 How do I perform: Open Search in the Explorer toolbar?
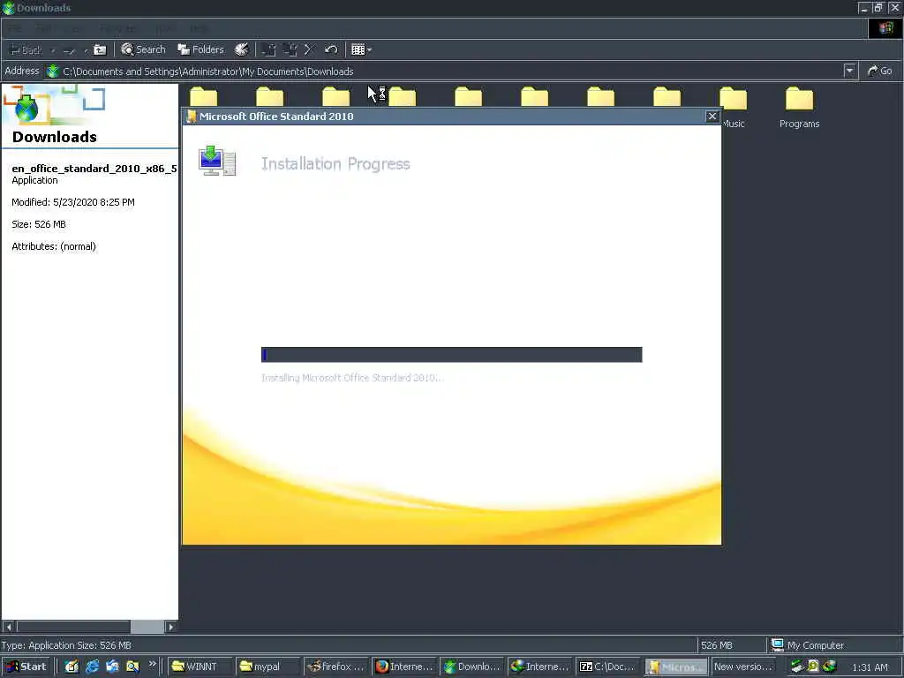tap(143, 50)
